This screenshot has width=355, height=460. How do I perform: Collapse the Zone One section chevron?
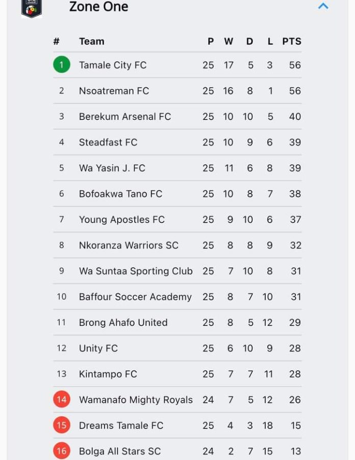pos(323,6)
